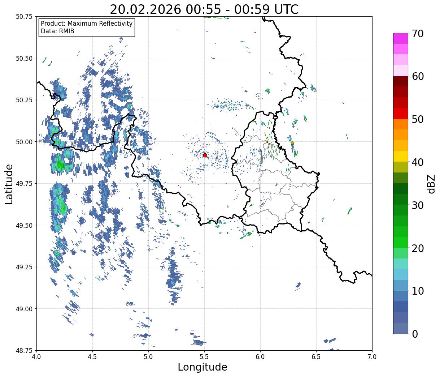The height and width of the screenshot is (376, 440).
Task: Click the 'Latitude' axis label
Action: (9, 184)
